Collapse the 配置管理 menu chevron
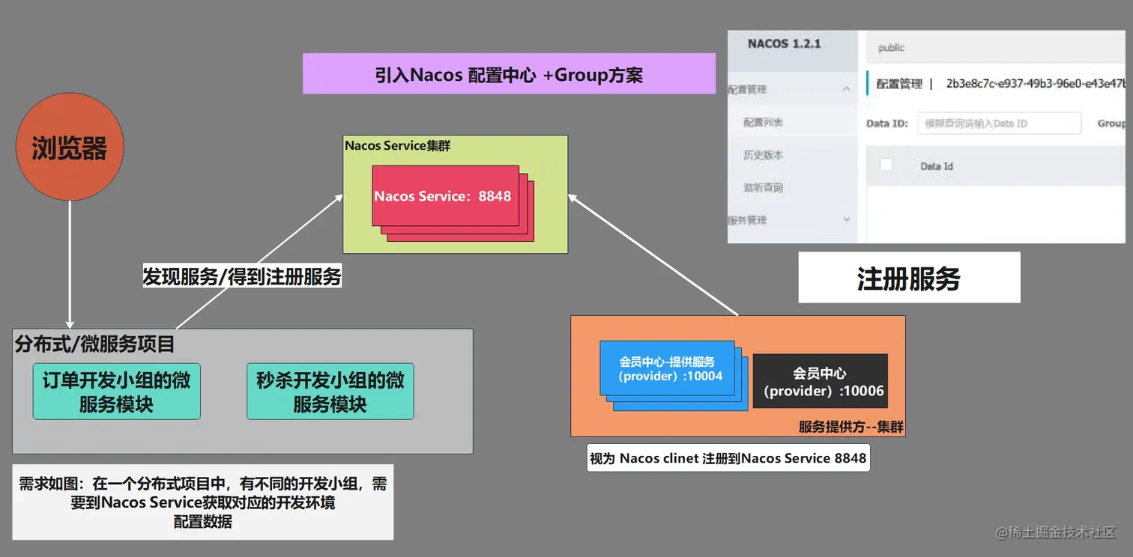 click(846, 89)
